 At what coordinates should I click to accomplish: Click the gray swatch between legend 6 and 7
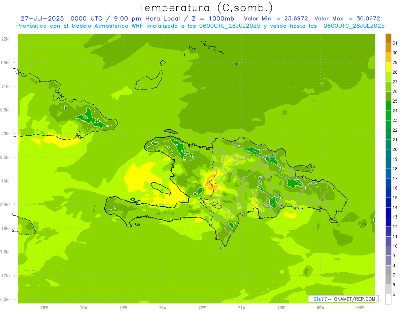coord(388,280)
